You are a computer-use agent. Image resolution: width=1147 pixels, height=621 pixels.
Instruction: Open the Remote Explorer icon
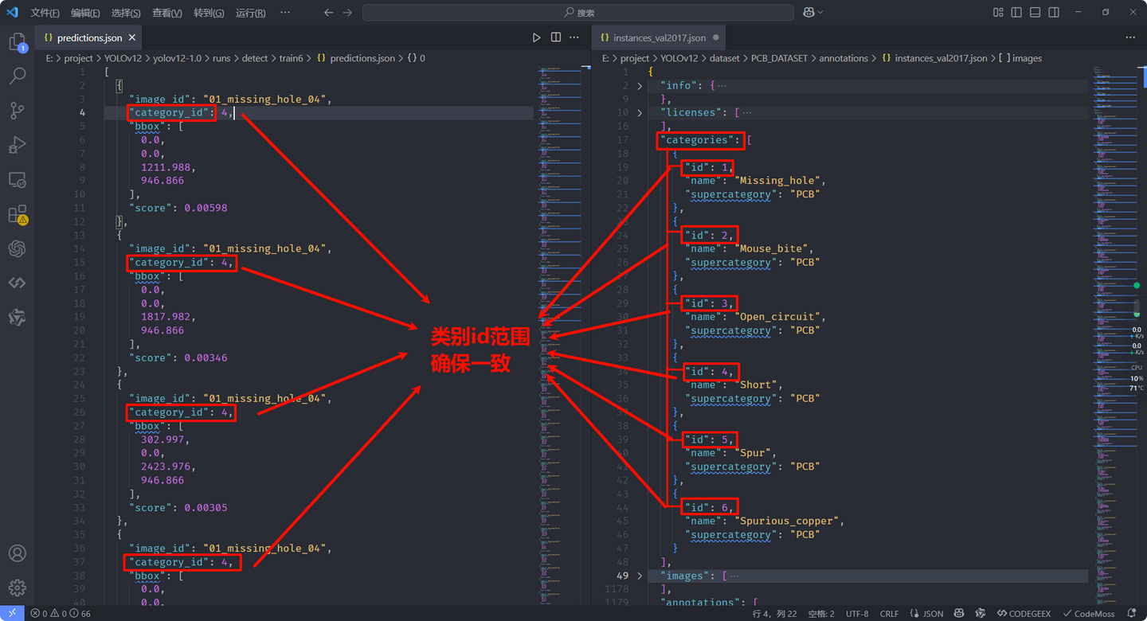coord(18,180)
